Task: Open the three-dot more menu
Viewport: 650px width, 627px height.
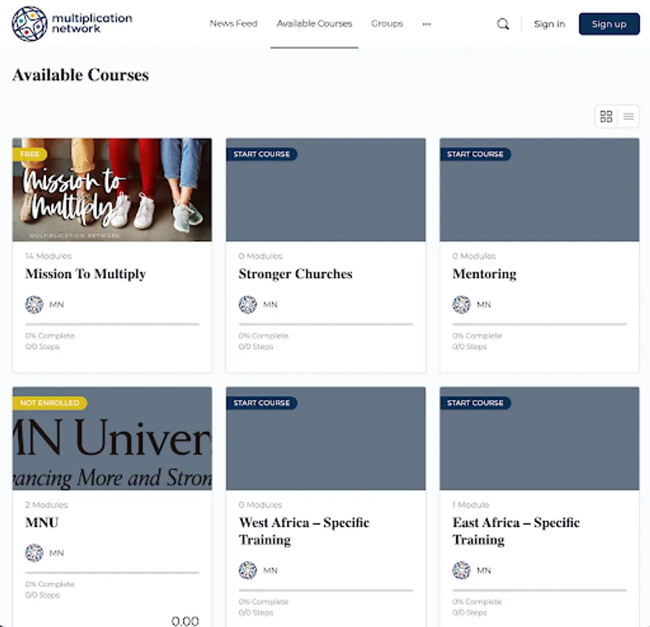Action: point(426,24)
